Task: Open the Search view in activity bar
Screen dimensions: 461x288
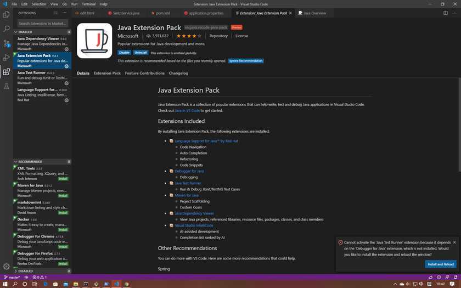Action: point(6,29)
